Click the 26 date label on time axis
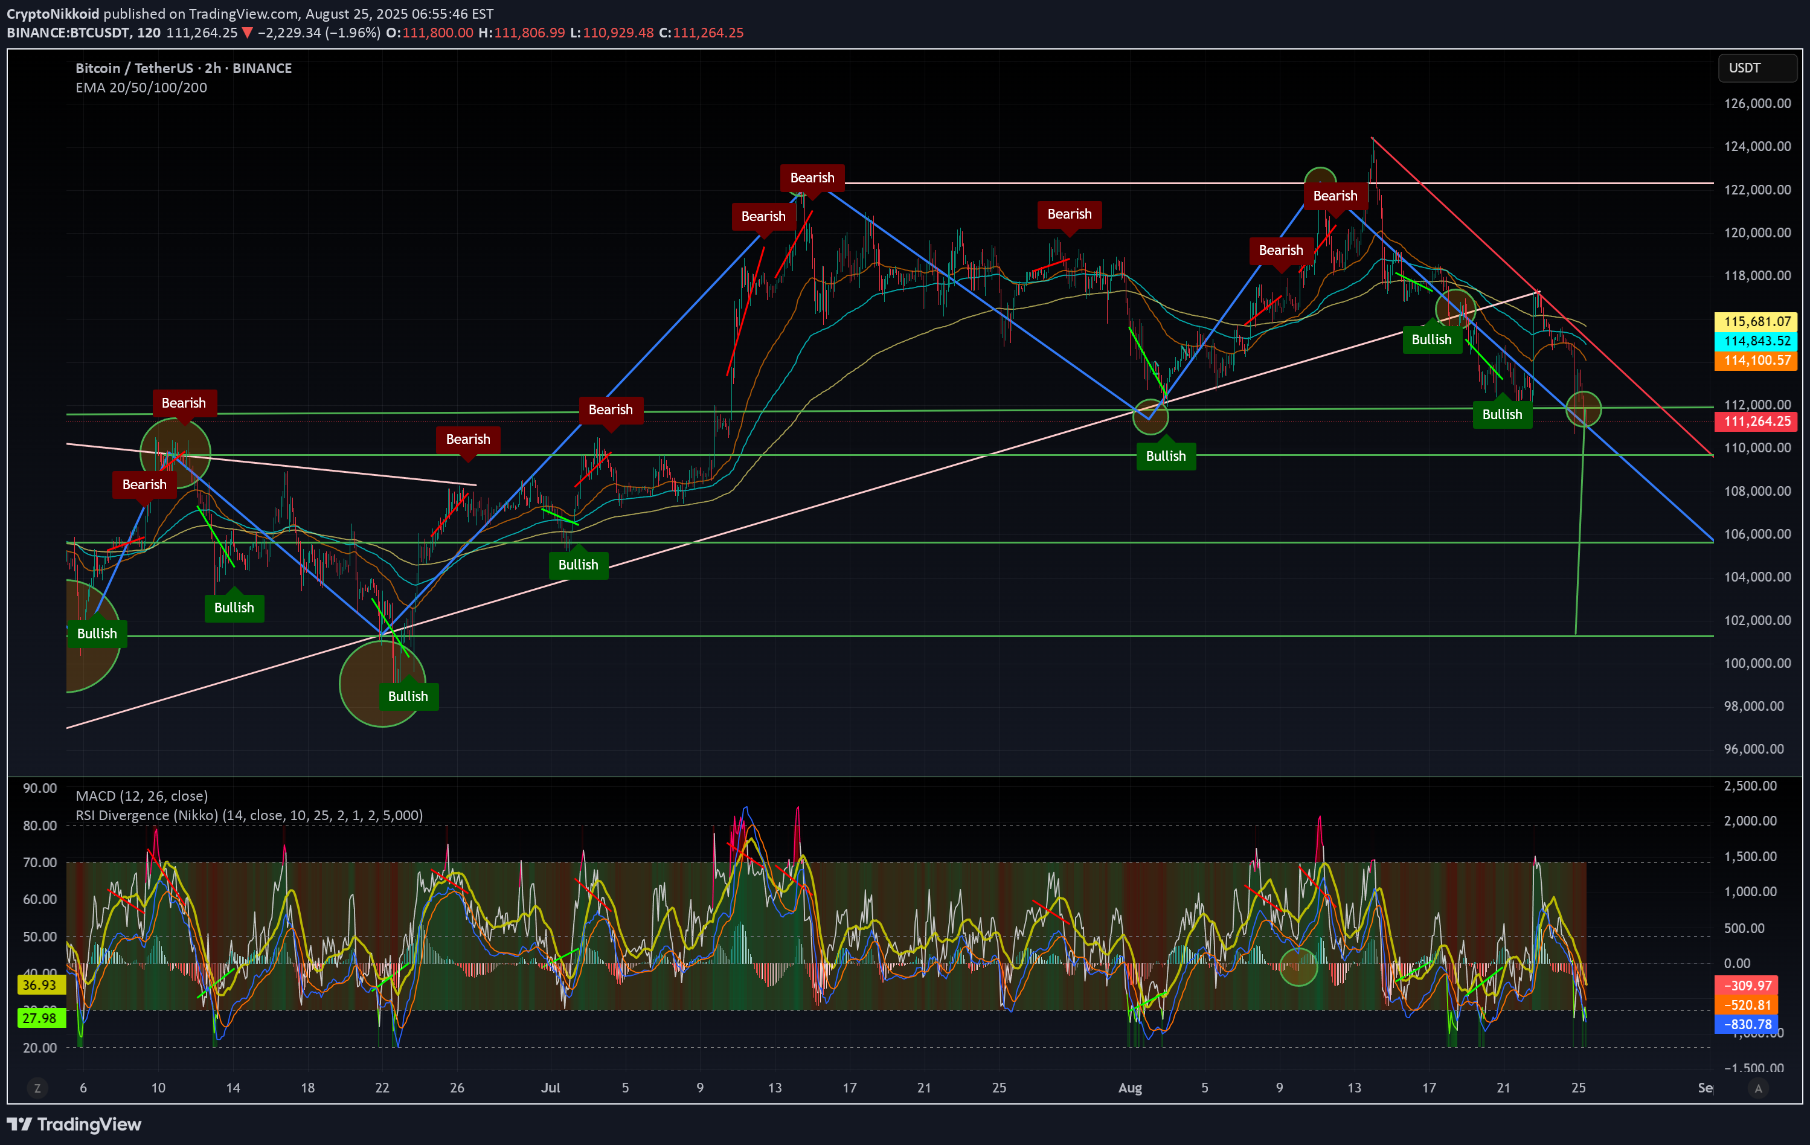This screenshot has height=1145, width=1810. click(457, 1087)
